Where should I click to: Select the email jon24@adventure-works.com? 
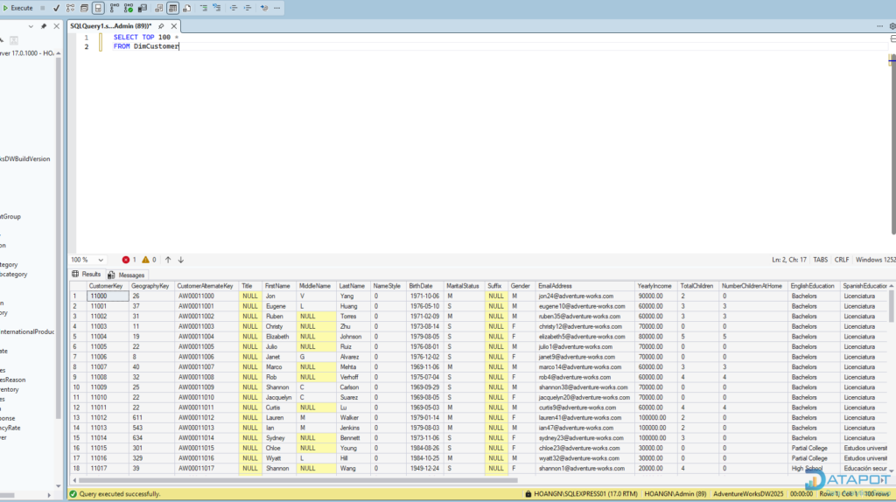[x=584, y=296]
